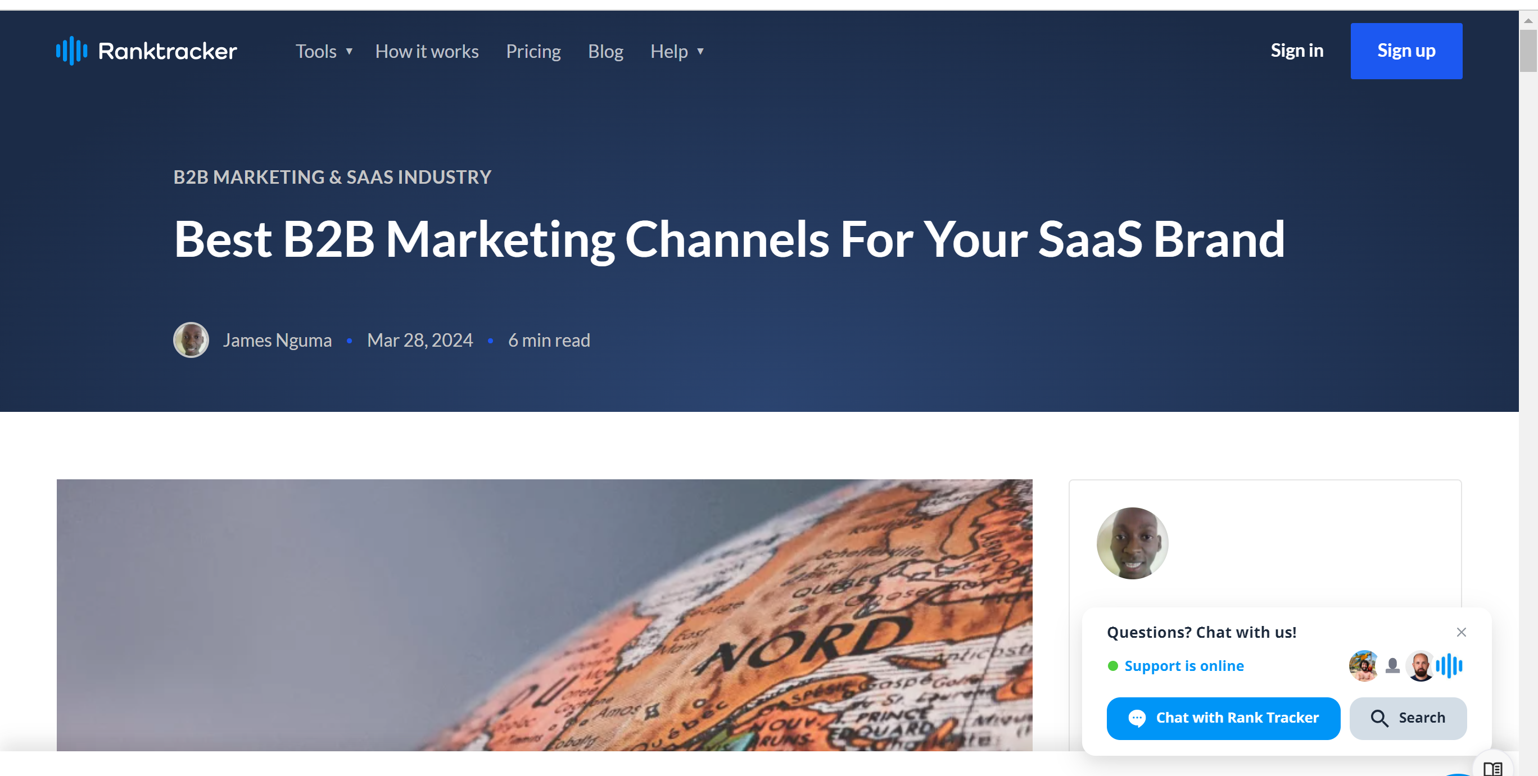Image resolution: width=1538 pixels, height=776 pixels.
Task: Click the Questions? Chat with us! heading
Action: point(1201,632)
